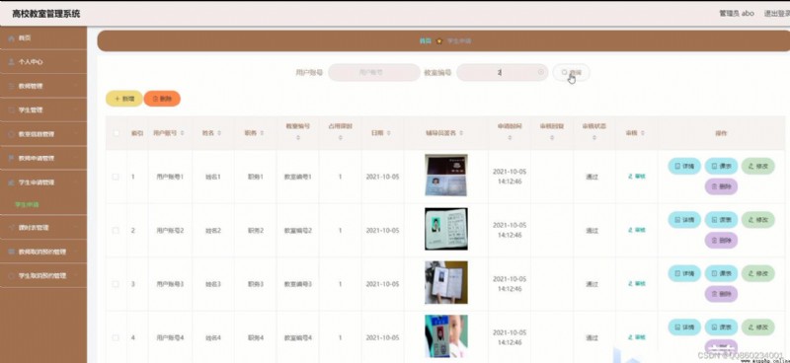790x363 pixels.
Task: Click the flag icon beside 教师申请管理
Action: [12, 158]
